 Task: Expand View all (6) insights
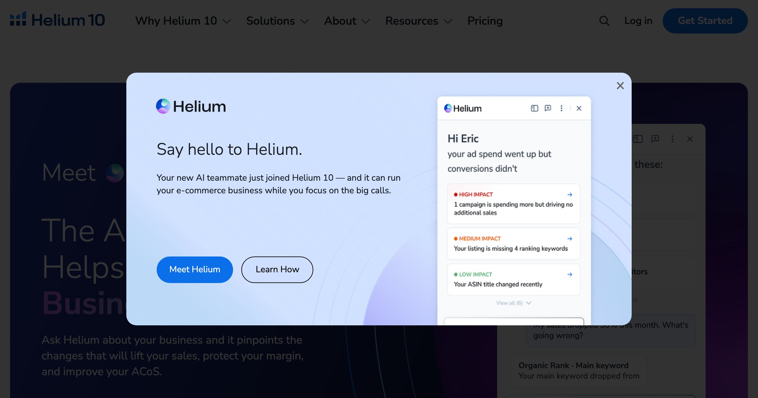coord(514,303)
